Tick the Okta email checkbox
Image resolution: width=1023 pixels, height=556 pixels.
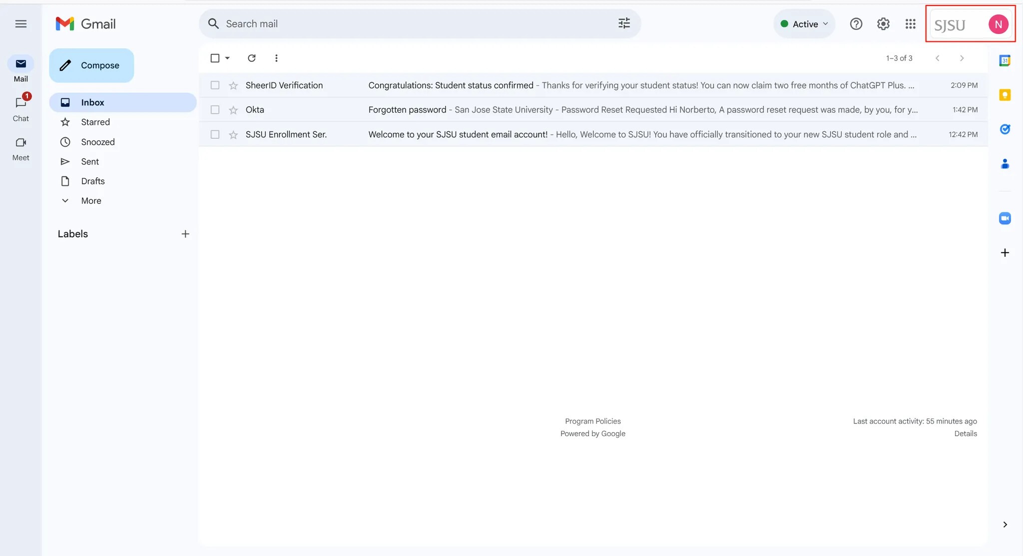tap(215, 110)
